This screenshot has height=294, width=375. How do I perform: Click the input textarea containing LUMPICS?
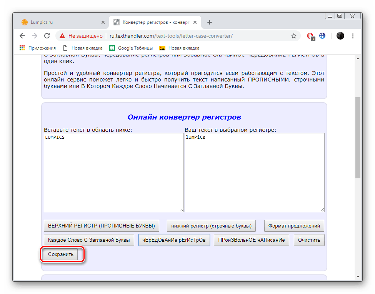click(x=113, y=172)
